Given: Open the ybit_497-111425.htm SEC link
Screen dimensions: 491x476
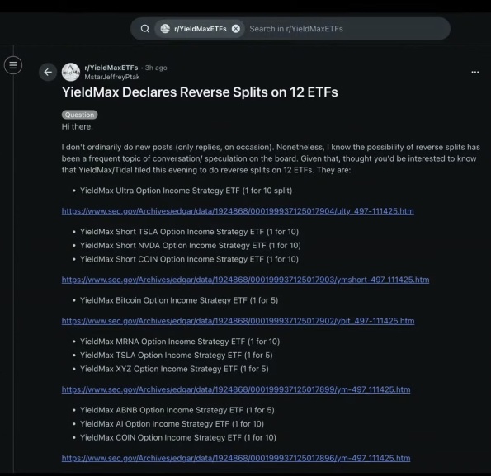Looking at the screenshot, I should tap(238, 321).
